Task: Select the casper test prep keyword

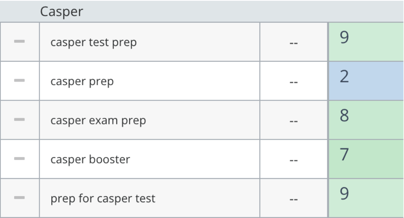Action: tap(93, 42)
